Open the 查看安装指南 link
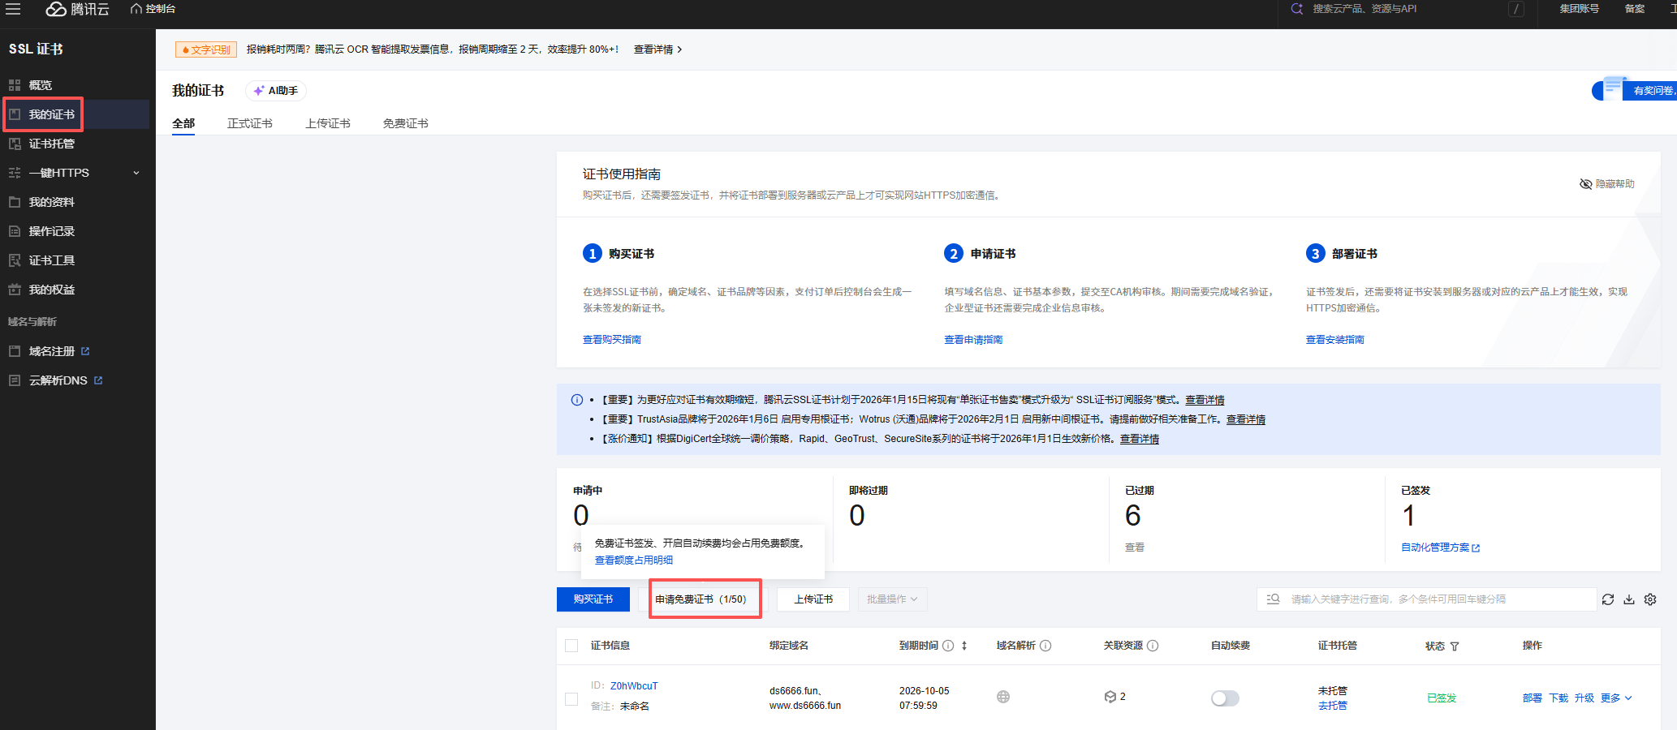1677x730 pixels. [1335, 340]
